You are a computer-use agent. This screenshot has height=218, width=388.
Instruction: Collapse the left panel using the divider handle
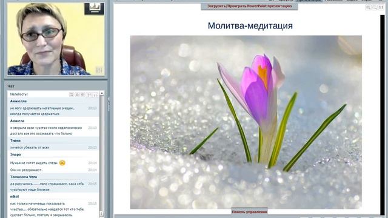[109, 104]
